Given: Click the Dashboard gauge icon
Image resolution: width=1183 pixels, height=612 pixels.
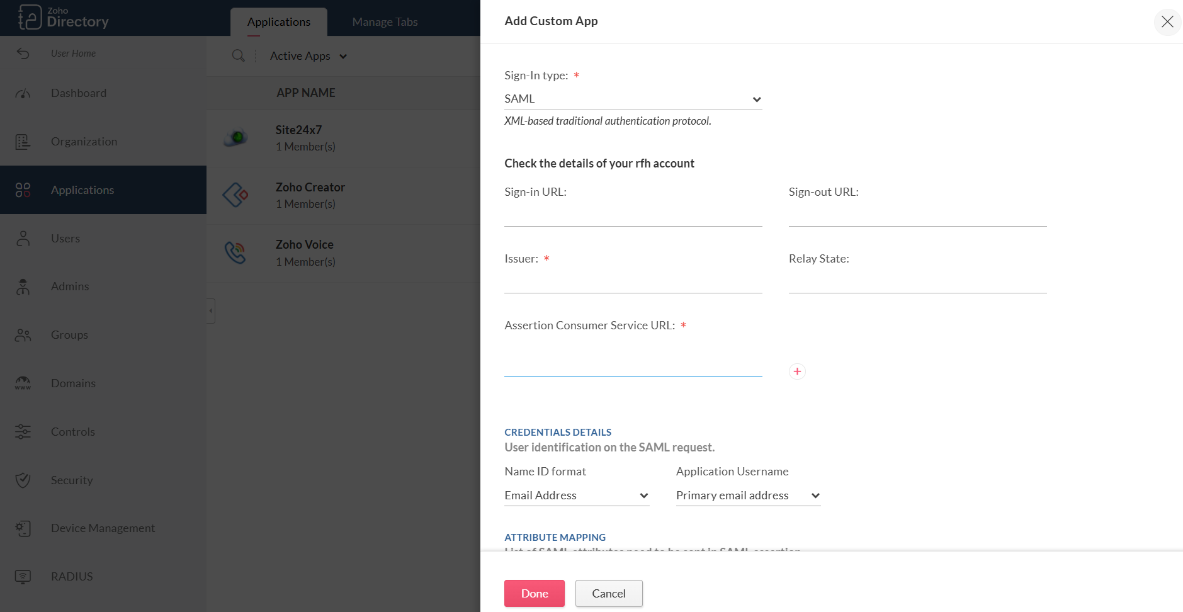Looking at the screenshot, I should click(23, 93).
